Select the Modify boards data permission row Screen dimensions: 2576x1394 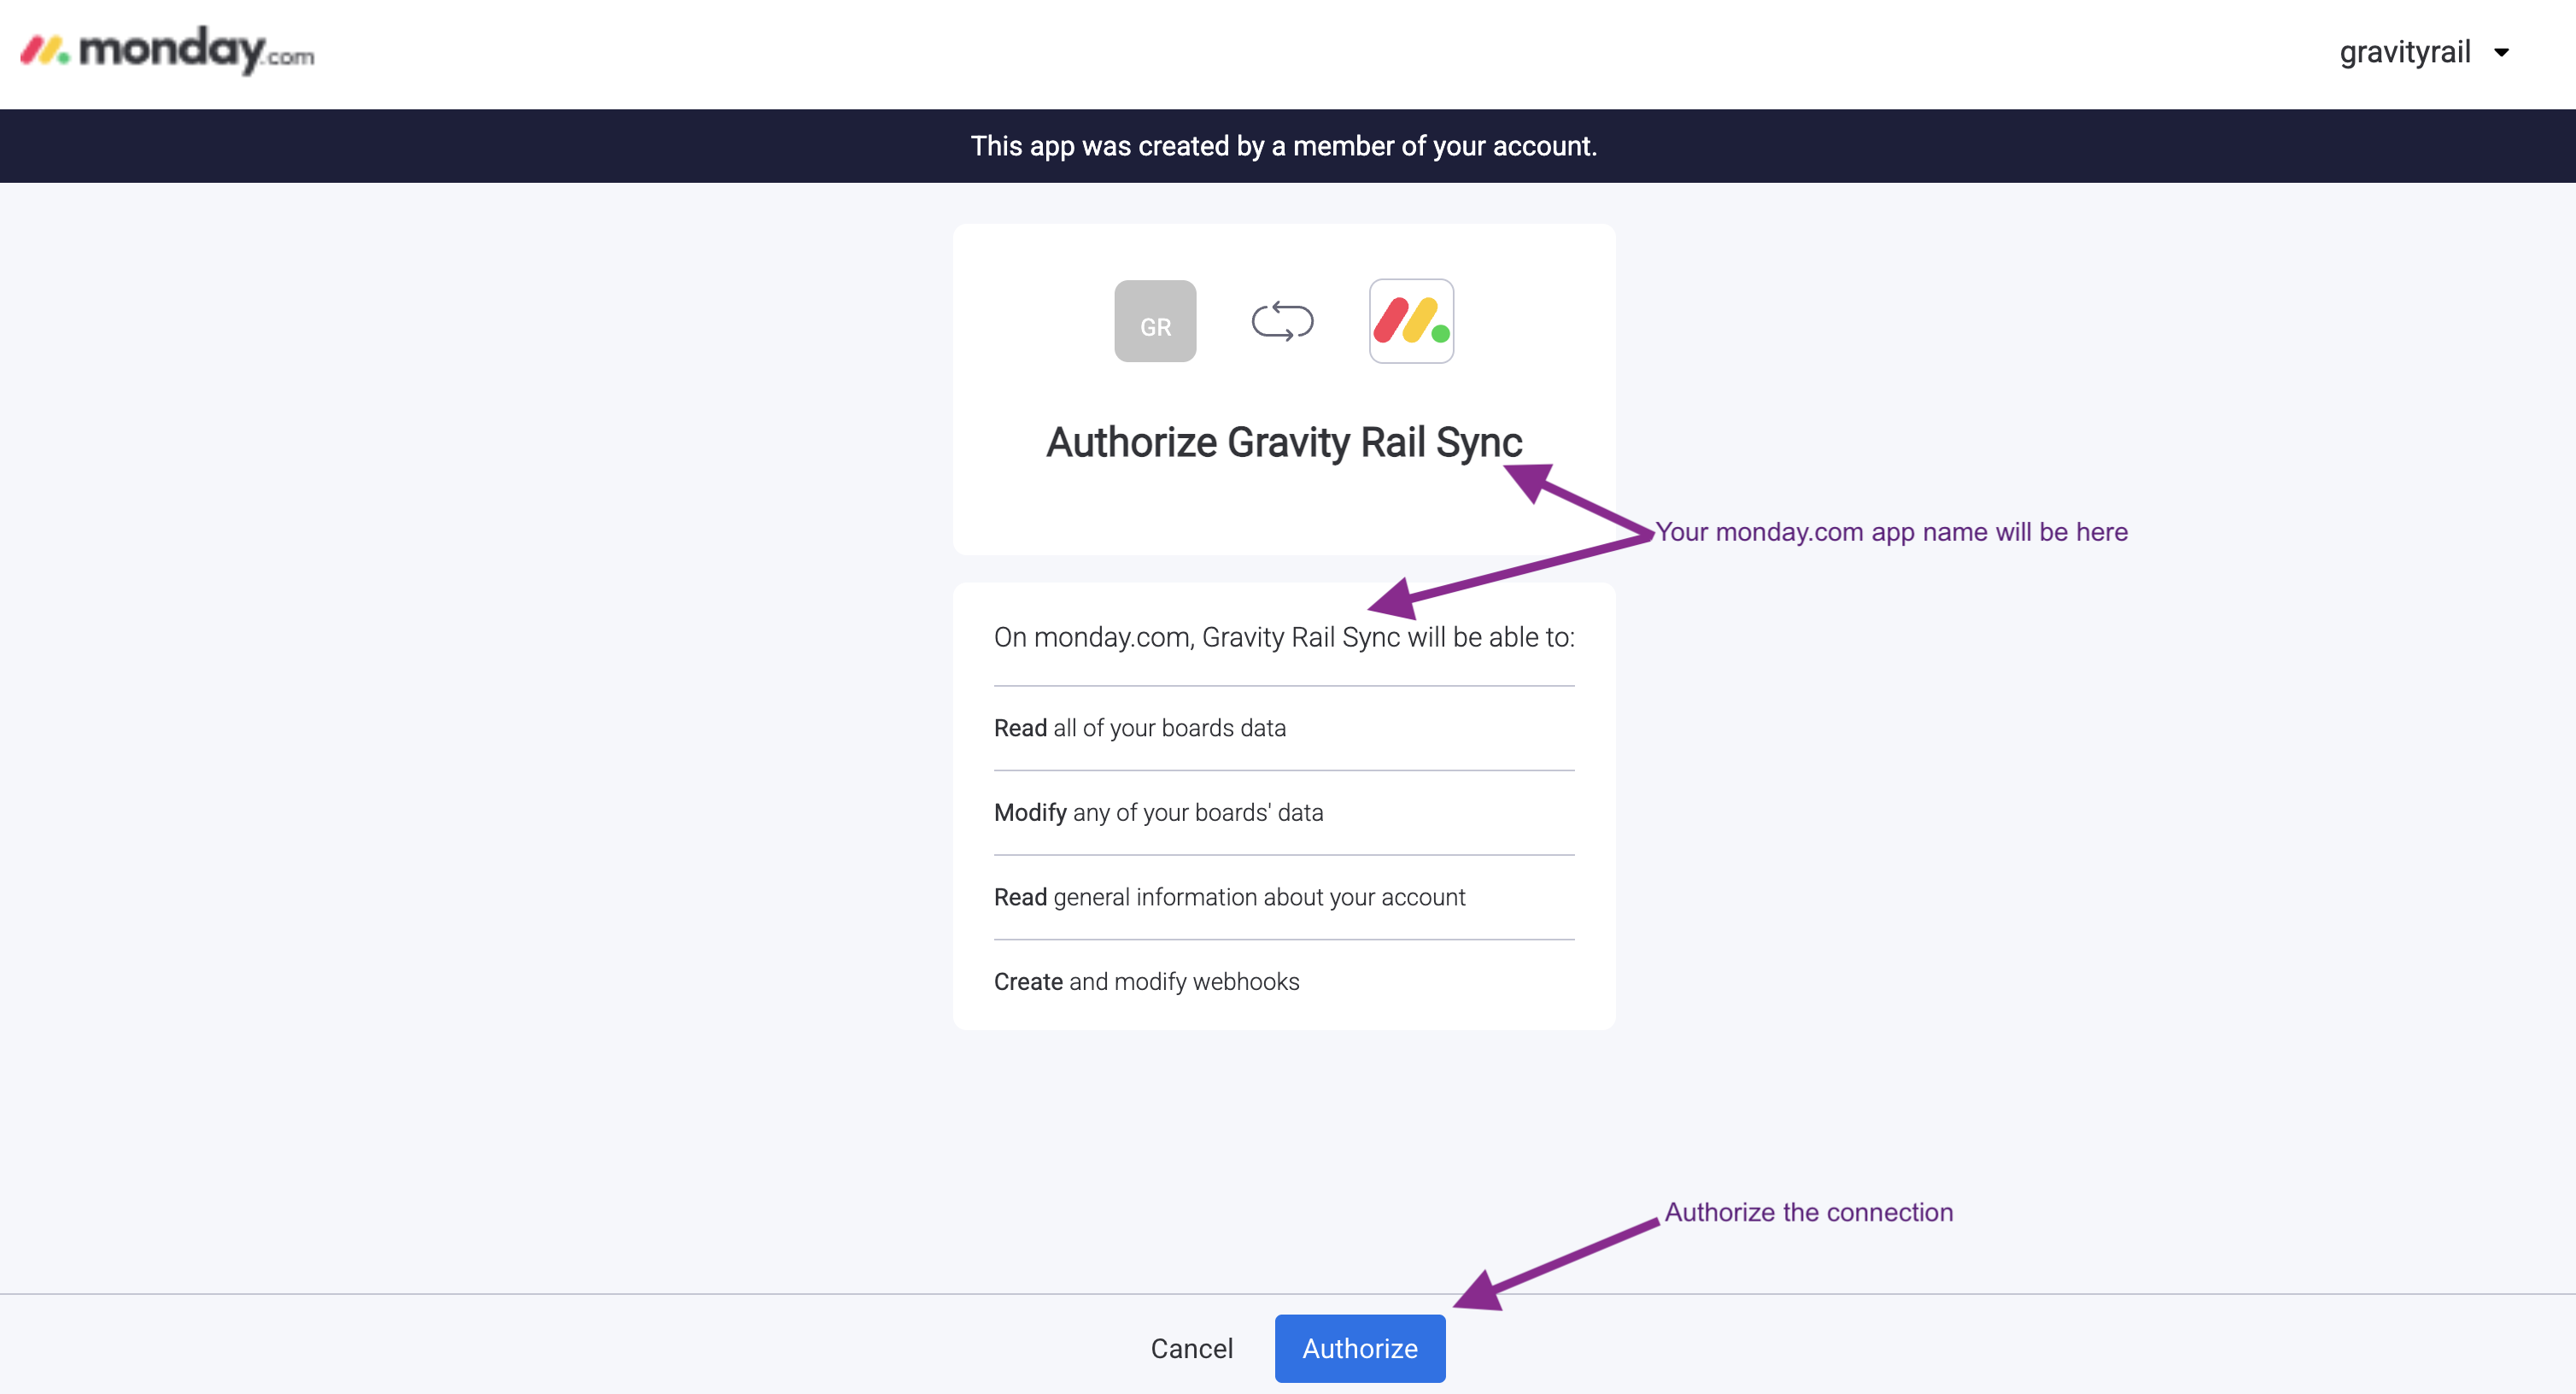[x=1158, y=812]
